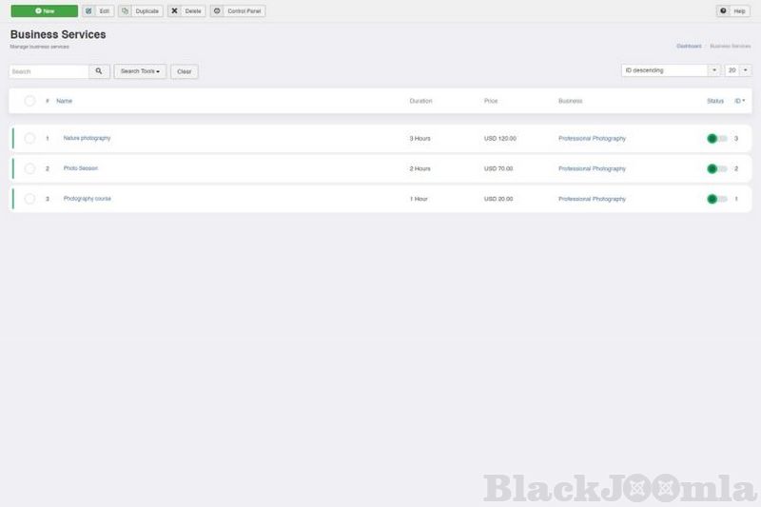Click the Dashboard breadcrumb link
Screen dimensions: 761x507
coord(689,46)
